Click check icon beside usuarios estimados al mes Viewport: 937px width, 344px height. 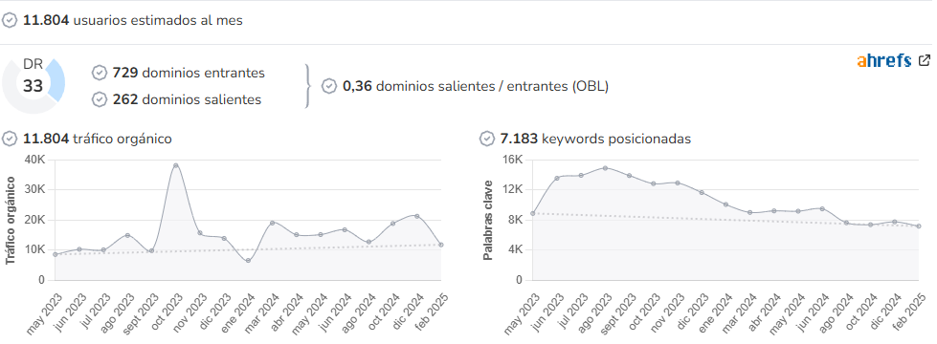(9, 20)
